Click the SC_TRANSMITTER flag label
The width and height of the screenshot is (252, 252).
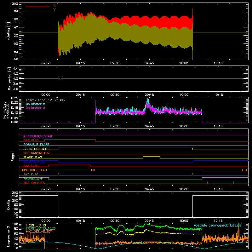click(x=37, y=153)
